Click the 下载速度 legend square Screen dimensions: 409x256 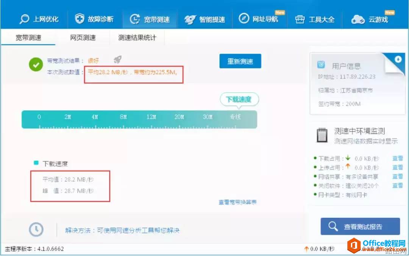36,163
